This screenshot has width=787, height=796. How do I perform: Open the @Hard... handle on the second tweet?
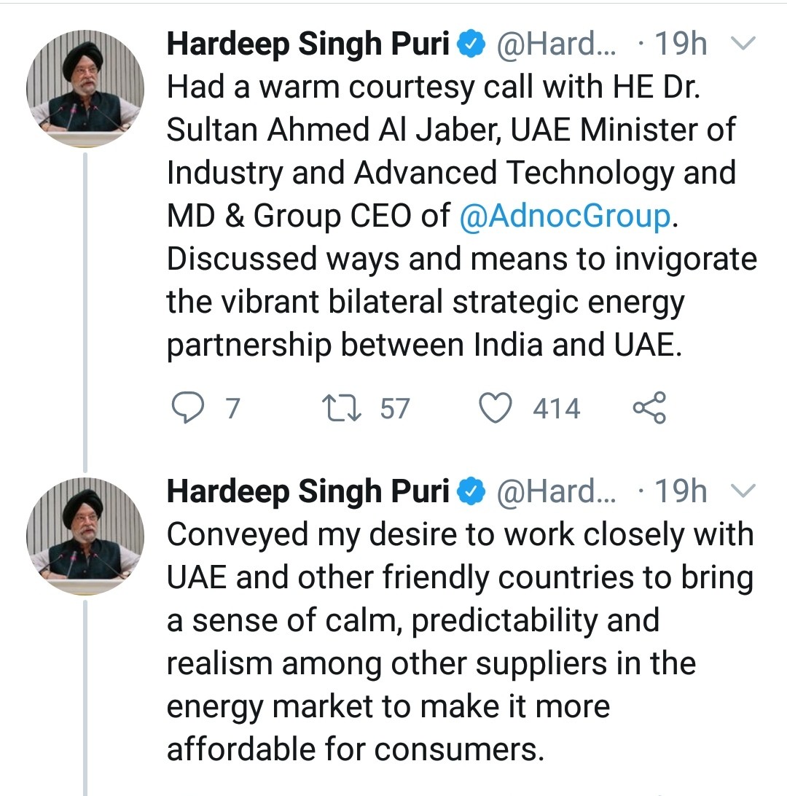pyautogui.click(x=556, y=493)
